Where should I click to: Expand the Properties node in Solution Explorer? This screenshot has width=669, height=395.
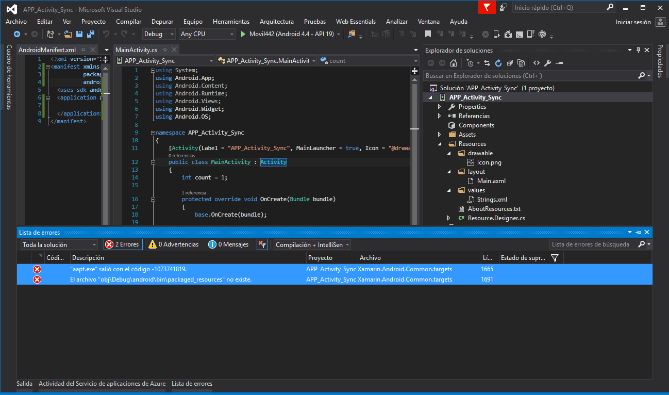439,107
